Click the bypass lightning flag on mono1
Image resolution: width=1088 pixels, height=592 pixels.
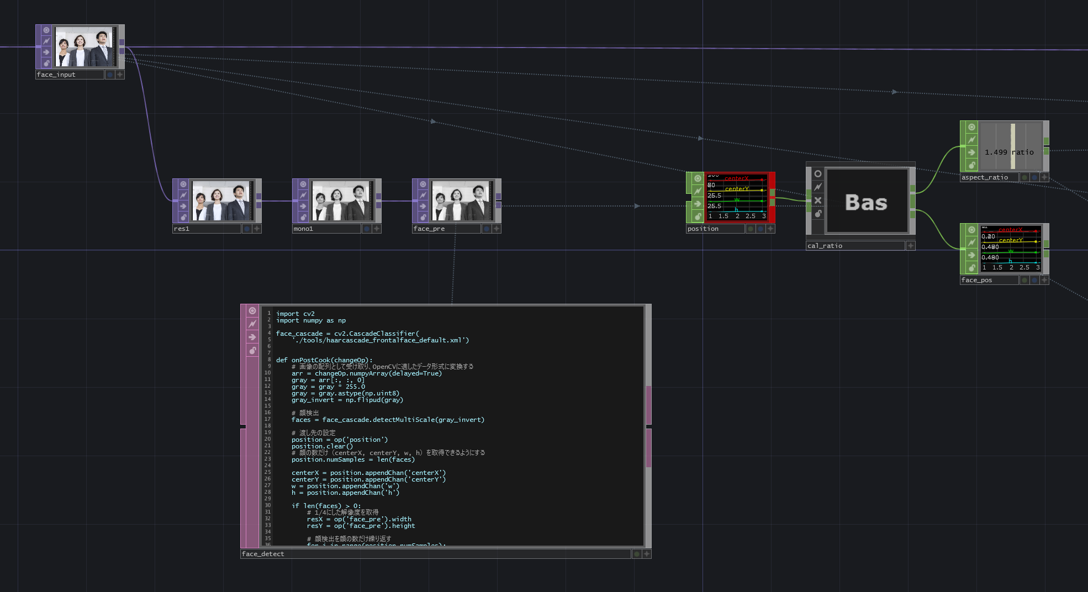tap(302, 194)
